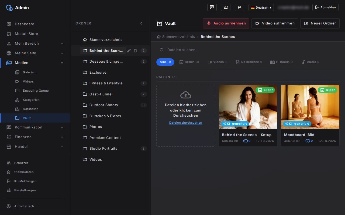Collapse the Medien menu
This screenshot has height=215, width=345.
(35, 63)
